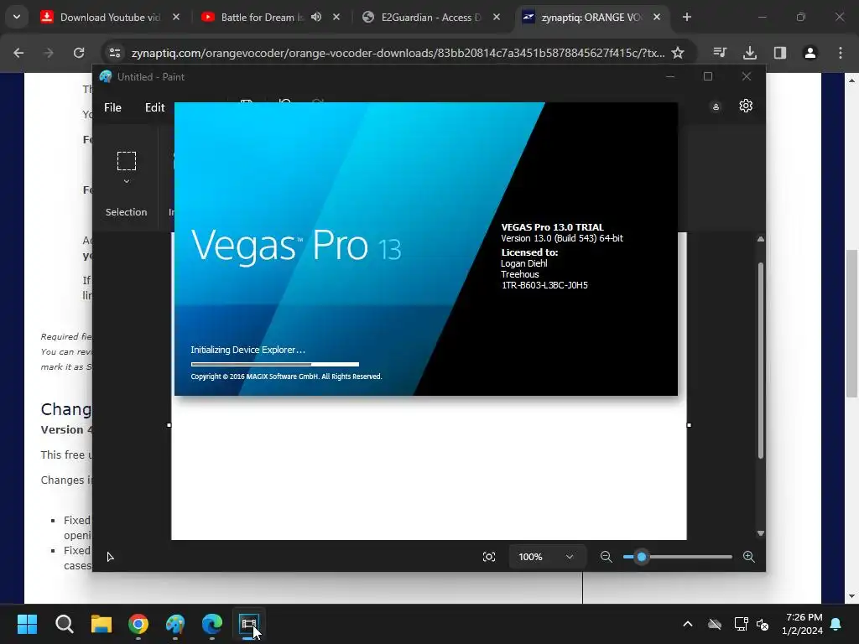
Task: Click the Paint account profile icon
Action: 716,106
